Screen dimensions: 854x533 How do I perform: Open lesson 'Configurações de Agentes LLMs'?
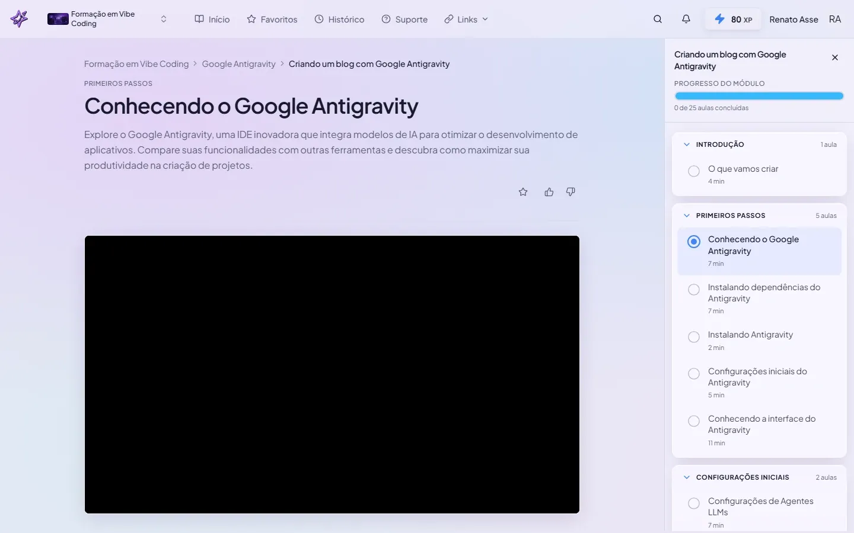(760, 506)
